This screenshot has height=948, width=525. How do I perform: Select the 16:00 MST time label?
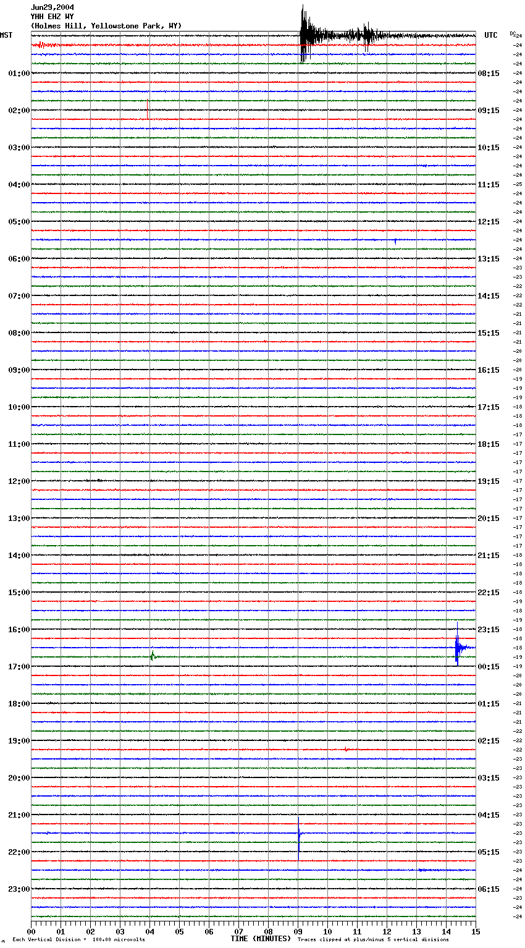point(19,630)
